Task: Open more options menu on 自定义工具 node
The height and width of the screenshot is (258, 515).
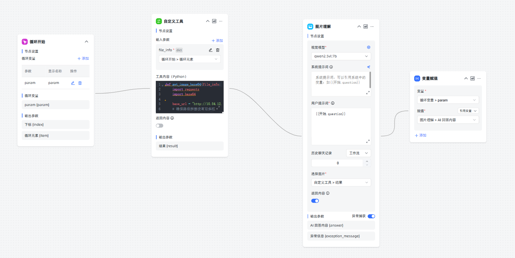Action: (221, 21)
